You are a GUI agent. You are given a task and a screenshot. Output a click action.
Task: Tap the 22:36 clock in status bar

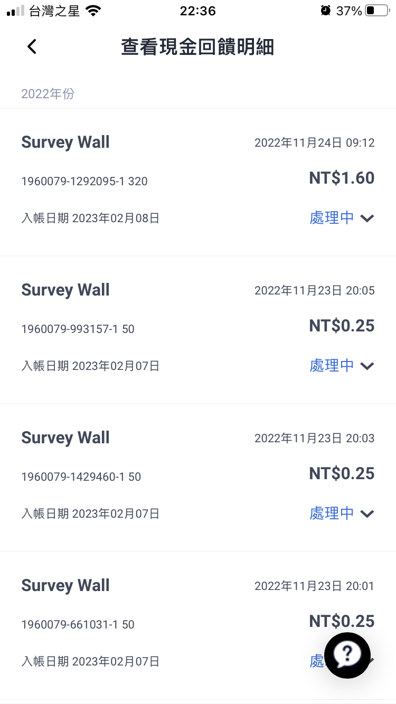(x=197, y=11)
